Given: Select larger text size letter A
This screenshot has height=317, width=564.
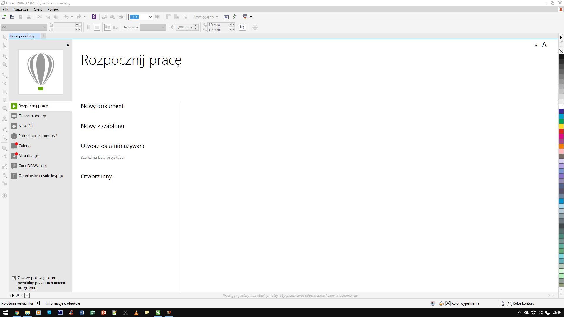Looking at the screenshot, I should click(544, 45).
